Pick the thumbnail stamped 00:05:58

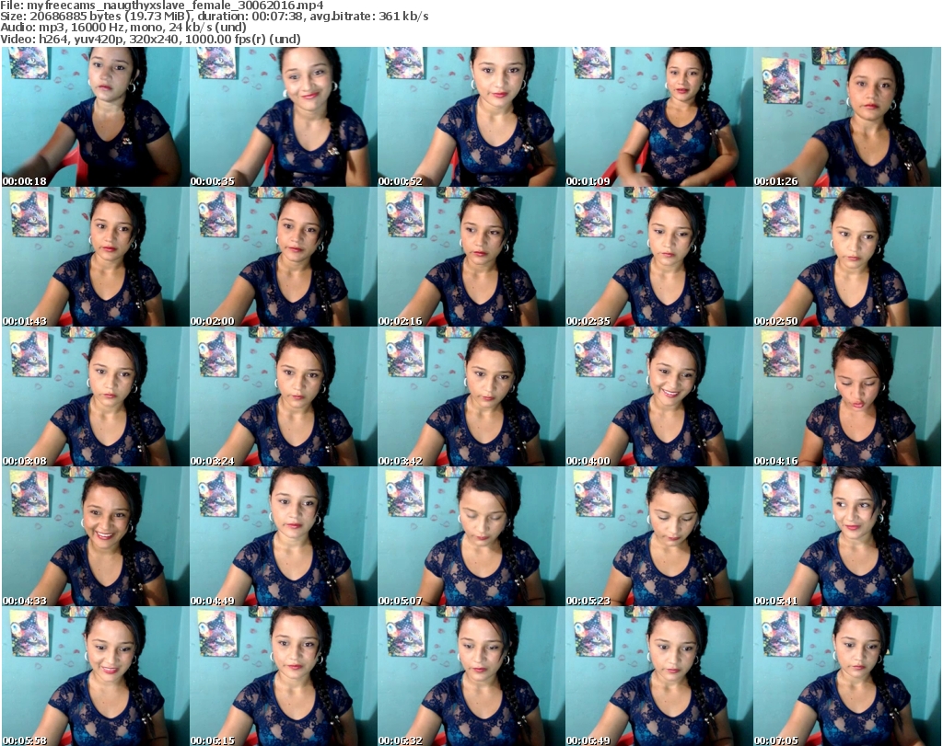95,676
